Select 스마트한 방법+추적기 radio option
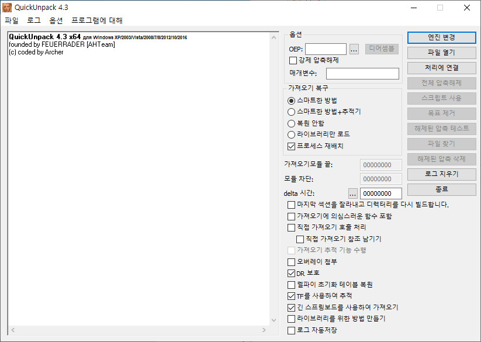This screenshot has width=481, height=342. tap(291, 112)
